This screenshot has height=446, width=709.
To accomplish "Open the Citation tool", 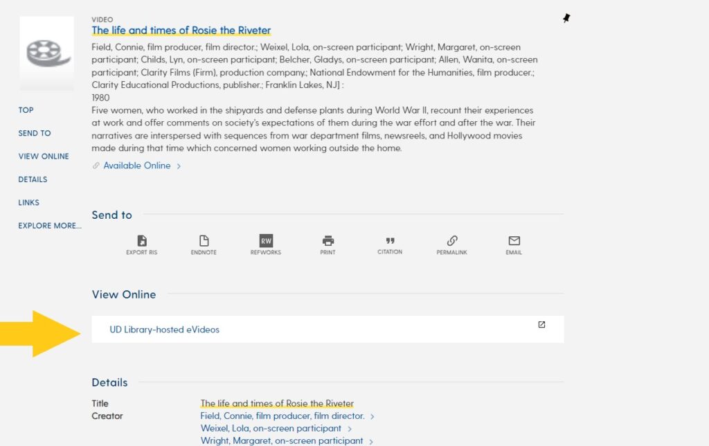I will click(x=390, y=240).
